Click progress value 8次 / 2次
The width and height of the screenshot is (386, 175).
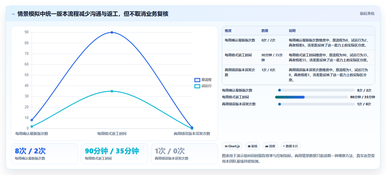(364, 90)
